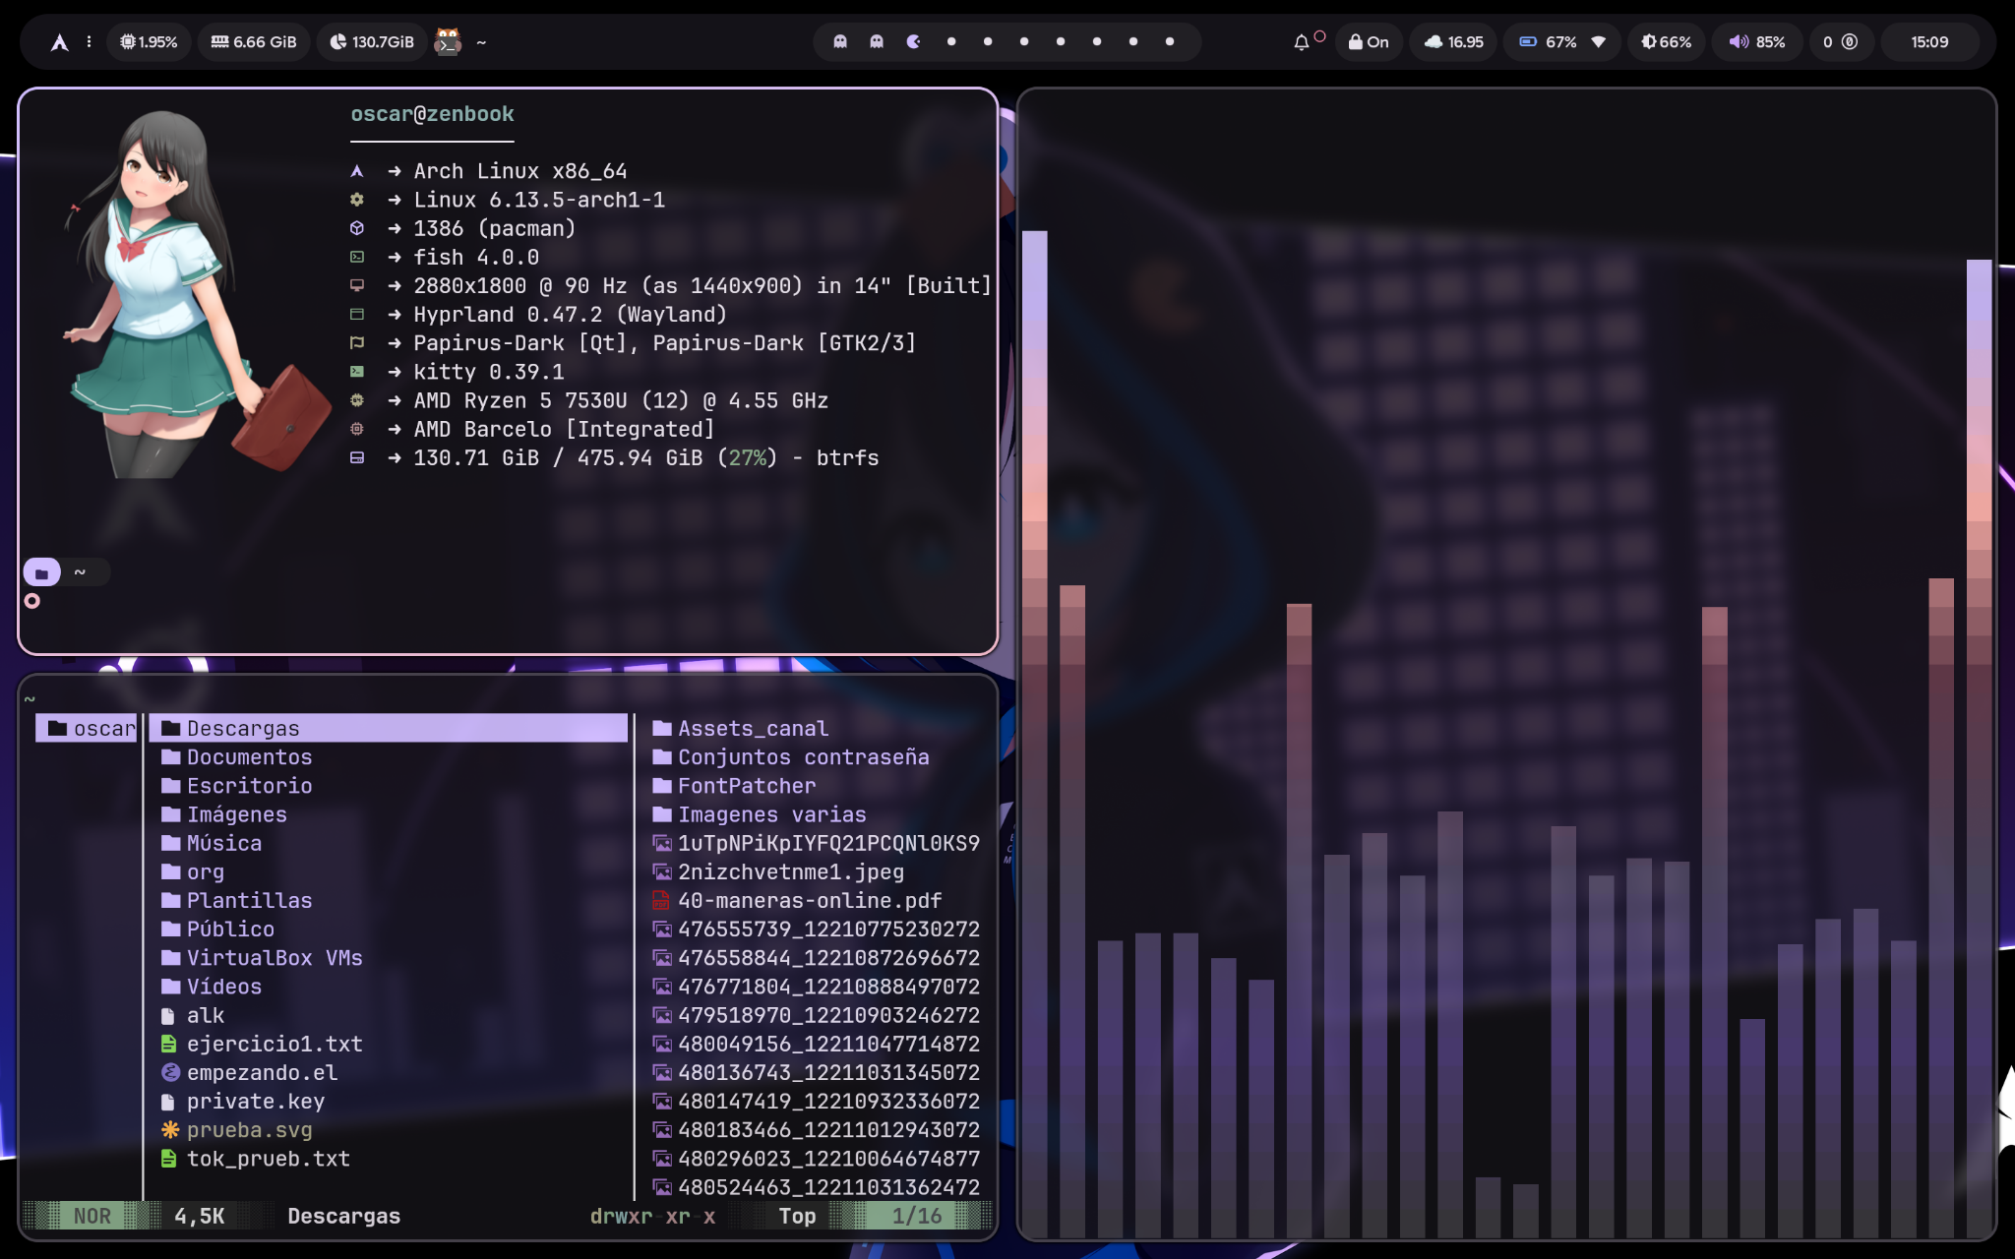
Task: Click the NOR mode indicator in status bar
Action: (x=92, y=1216)
